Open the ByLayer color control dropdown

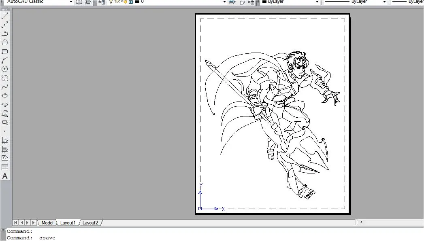pos(317,2)
